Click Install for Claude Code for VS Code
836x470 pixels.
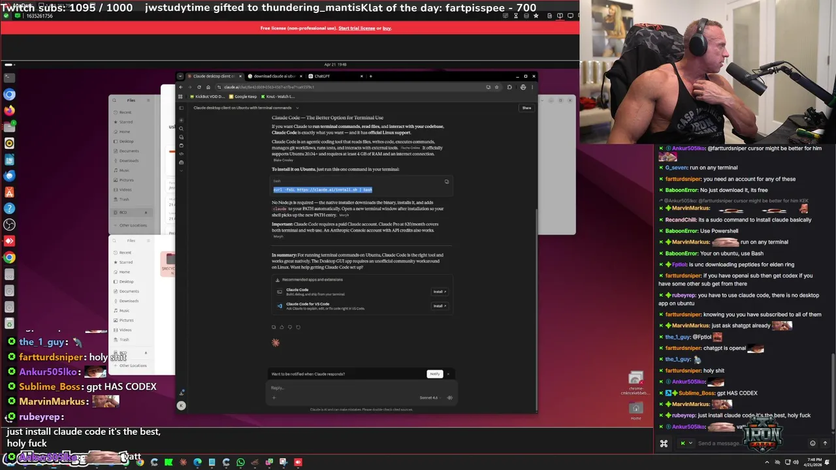[x=440, y=306]
